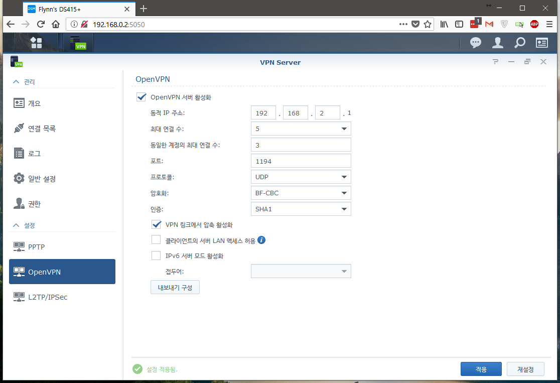Collapse the 설정 sidebar section

[16, 225]
